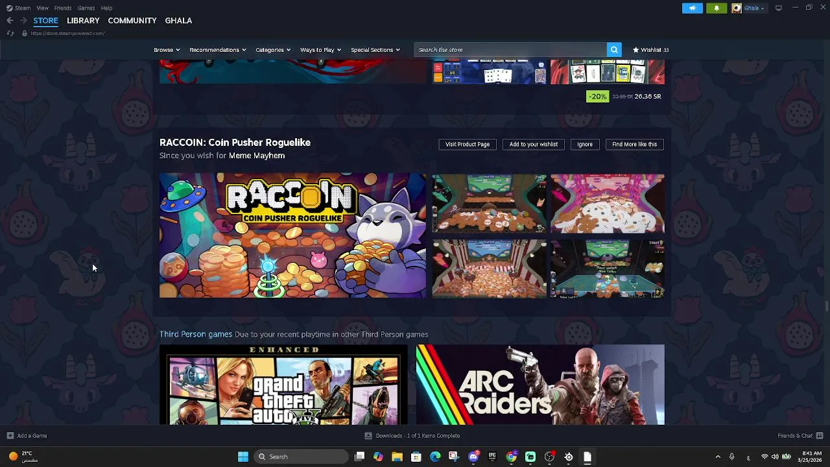Open Epic Games Launcher from taskbar
Image resolution: width=830 pixels, height=467 pixels.
point(492,457)
